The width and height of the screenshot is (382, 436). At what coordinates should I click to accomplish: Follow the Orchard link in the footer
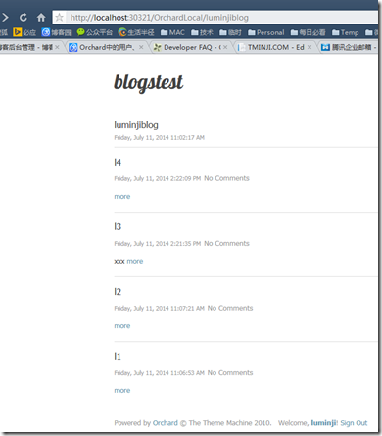coord(166,423)
